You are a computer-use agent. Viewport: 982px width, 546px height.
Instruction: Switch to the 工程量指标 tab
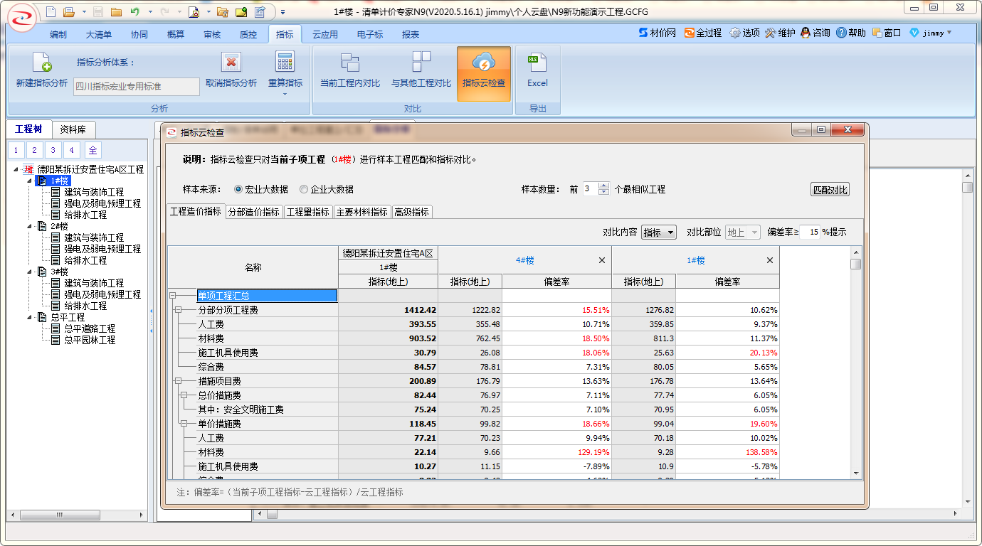[x=307, y=212]
